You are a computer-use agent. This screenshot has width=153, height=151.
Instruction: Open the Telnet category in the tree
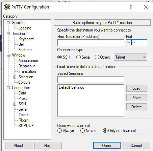pos(24,115)
